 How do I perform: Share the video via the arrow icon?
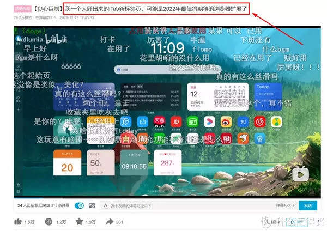pyautogui.click(x=110, y=222)
